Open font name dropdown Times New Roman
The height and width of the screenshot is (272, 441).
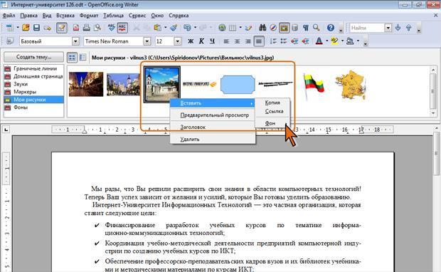pos(147,41)
